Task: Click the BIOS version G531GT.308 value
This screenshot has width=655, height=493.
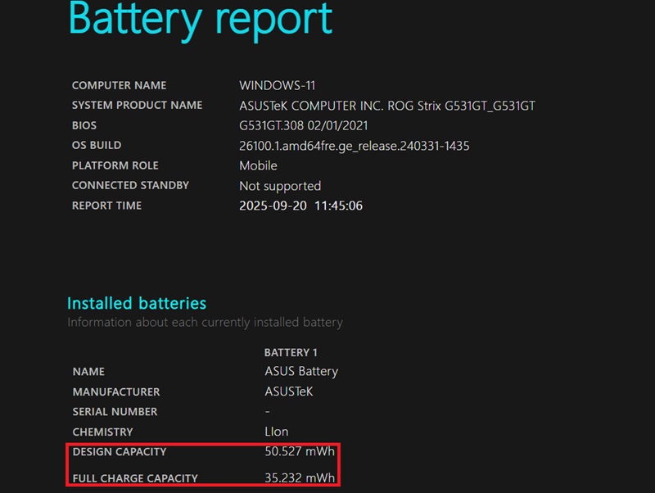Action: point(303,125)
